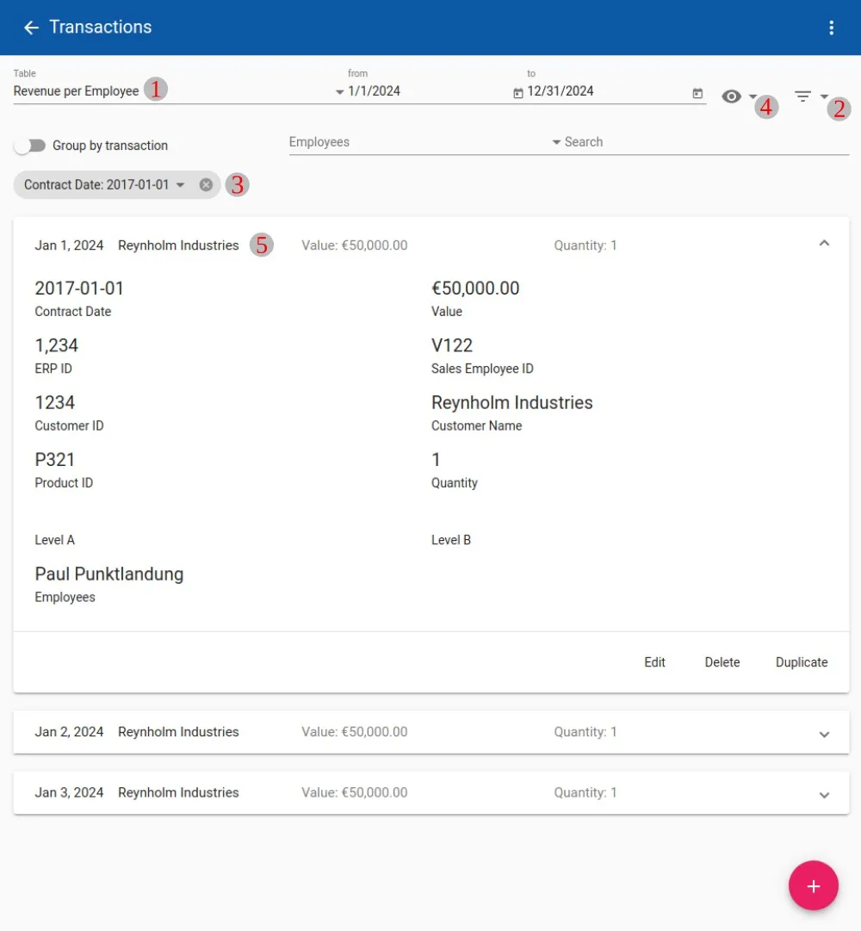
Task: Open the filter icon next to the eye
Action: click(802, 96)
